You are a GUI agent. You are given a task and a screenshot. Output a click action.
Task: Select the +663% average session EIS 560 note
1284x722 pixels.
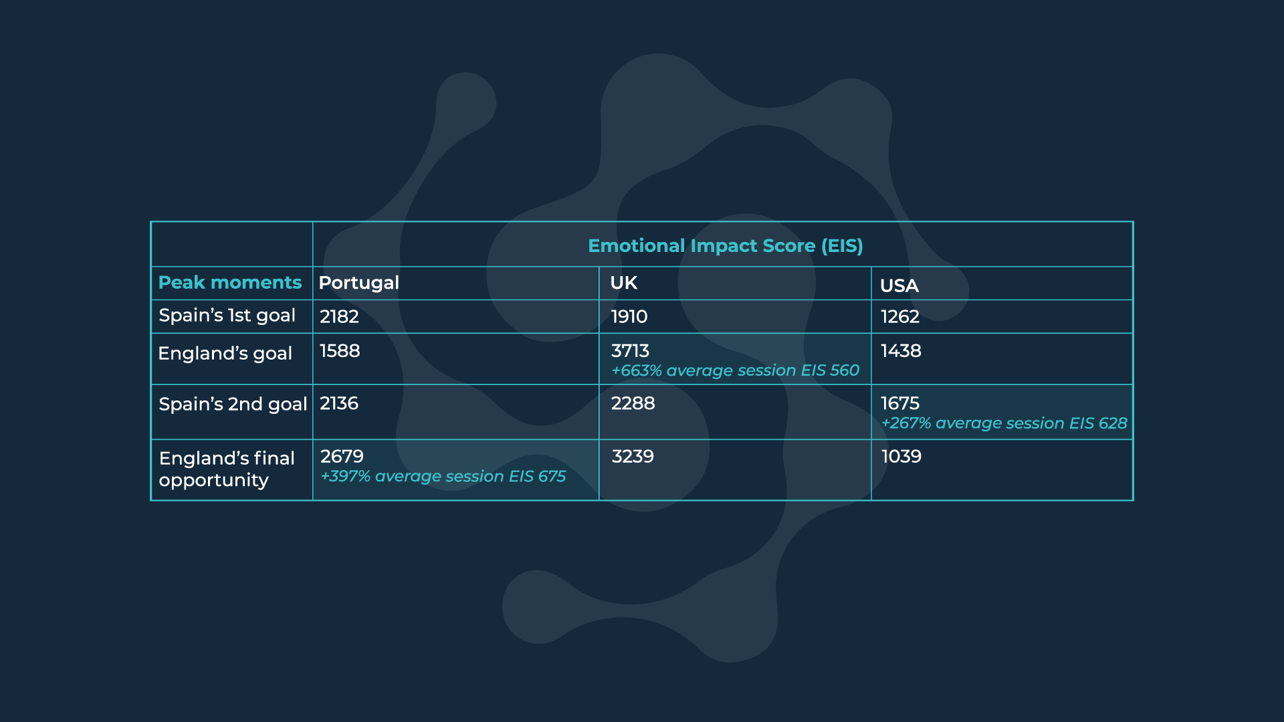(735, 370)
